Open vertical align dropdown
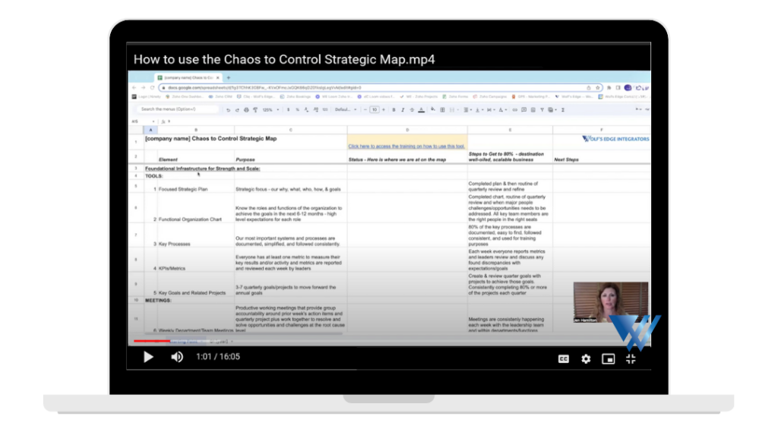This screenshot has width=778, height=432. (x=479, y=109)
